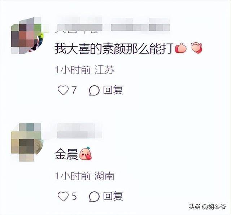Click the thumbs-up emoji in first comment
Viewport: 231px width, 215px height.
point(181,48)
